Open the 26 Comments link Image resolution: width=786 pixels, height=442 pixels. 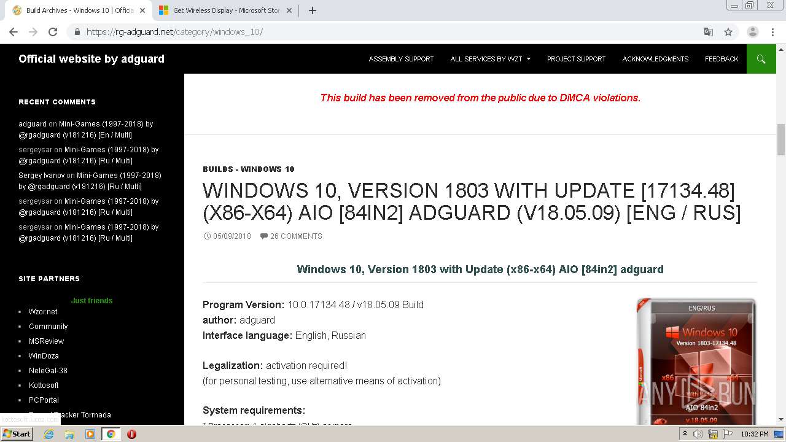click(x=296, y=236)
